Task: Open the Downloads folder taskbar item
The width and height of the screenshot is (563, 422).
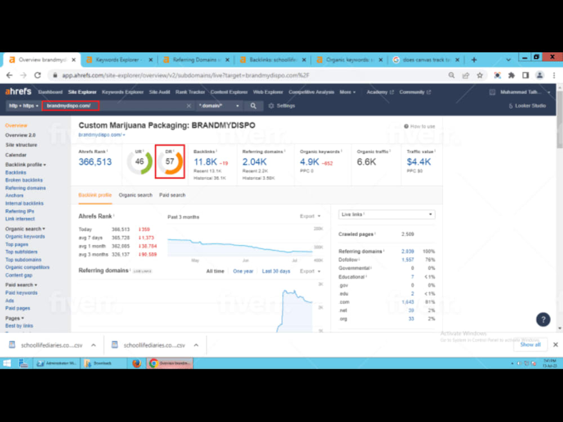Action: [x=102, y=363]
